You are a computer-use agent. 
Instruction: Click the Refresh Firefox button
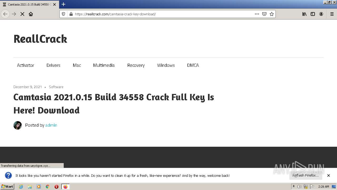[305, 175]
